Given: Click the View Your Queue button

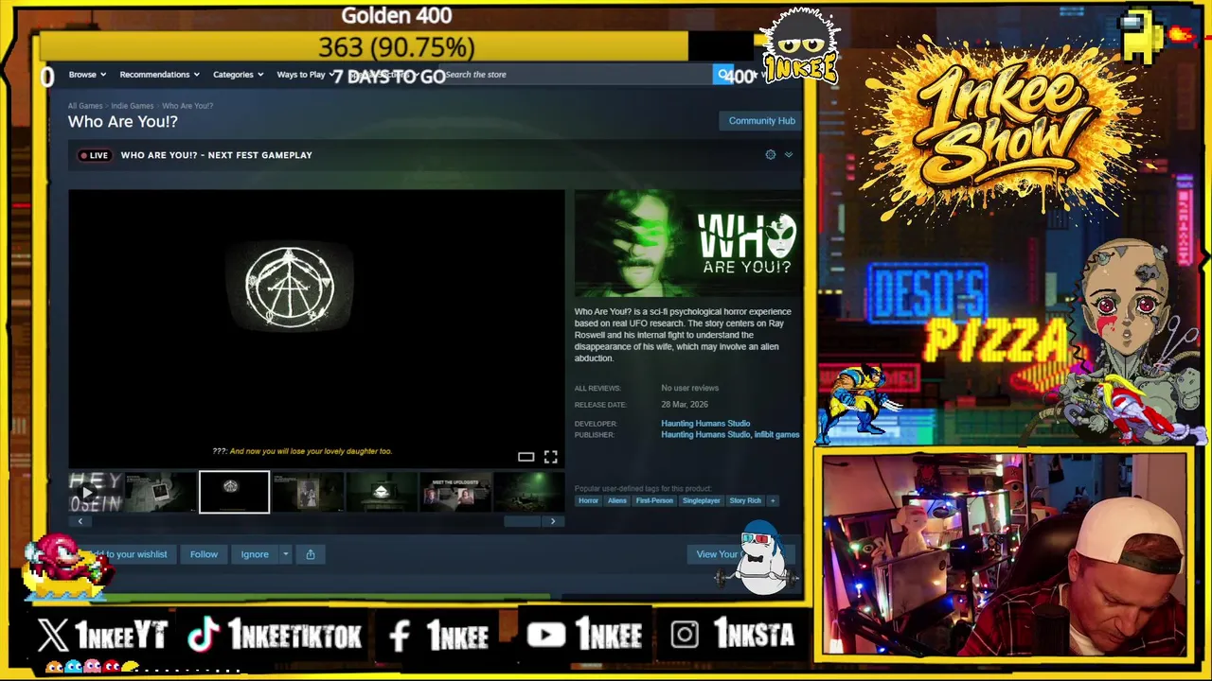Looking at the screenshot, I should [x=743, y=554].
